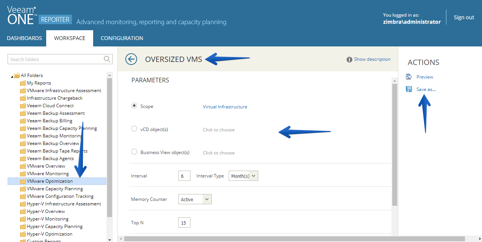
Task: Click the zimbra\administrator username text
Action: (x=412, y=22)
